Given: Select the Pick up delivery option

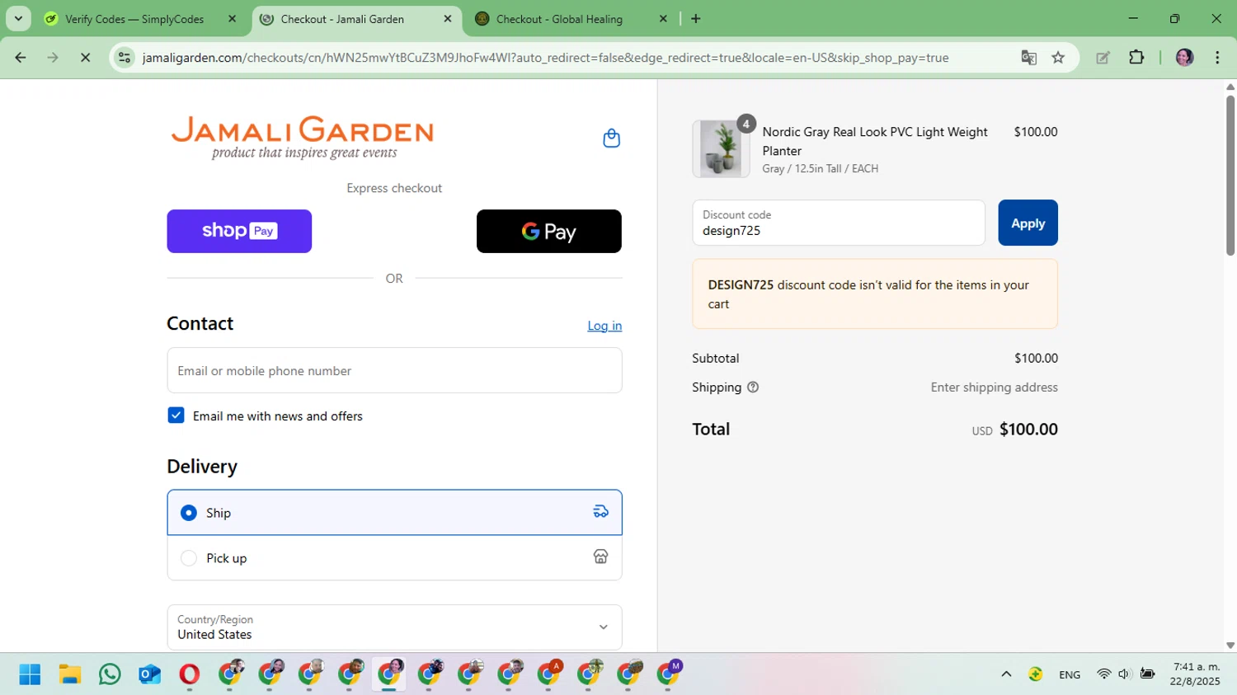Looking at the screenshot, I should coord(189,558).
